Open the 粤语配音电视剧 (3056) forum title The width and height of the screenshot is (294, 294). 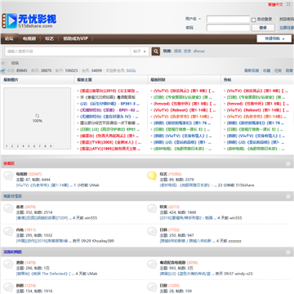(172, 263)
